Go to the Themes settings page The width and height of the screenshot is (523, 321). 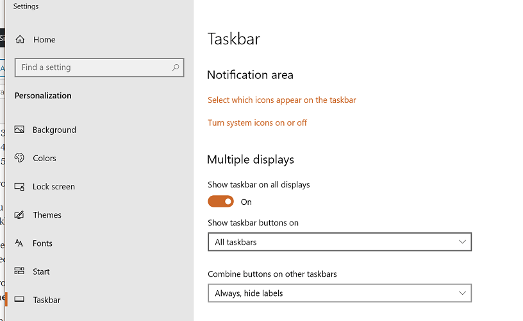pyautogui.click(x=47, y=215)
